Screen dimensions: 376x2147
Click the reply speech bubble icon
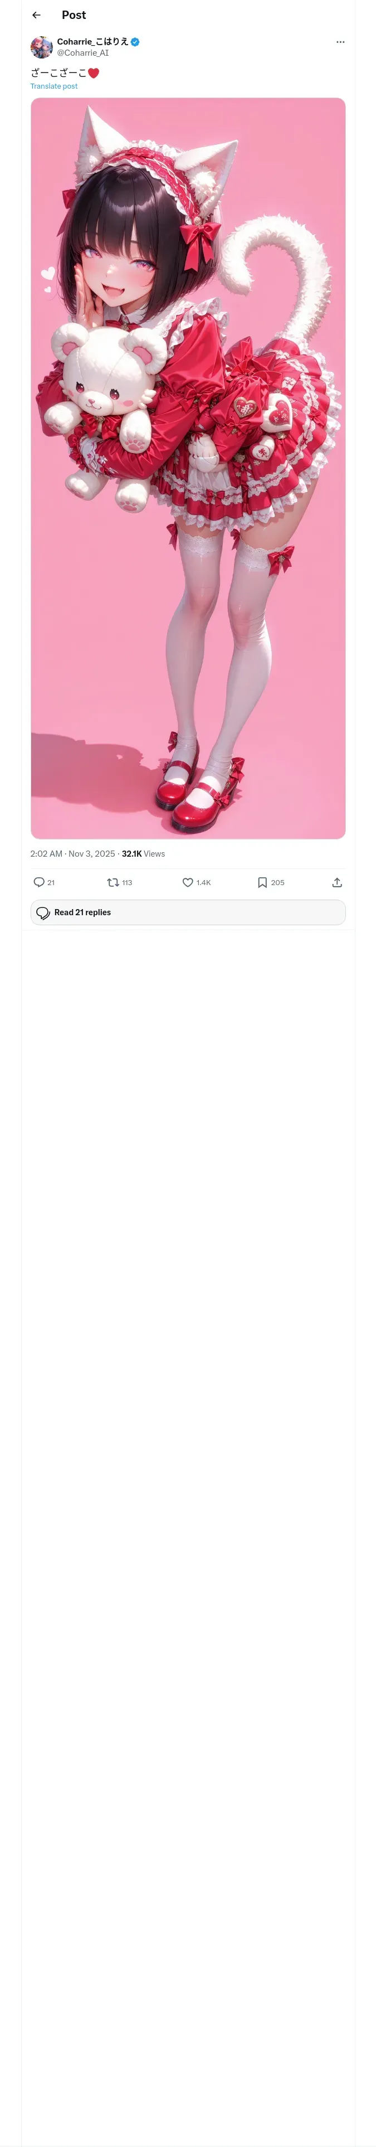(38, 882)
